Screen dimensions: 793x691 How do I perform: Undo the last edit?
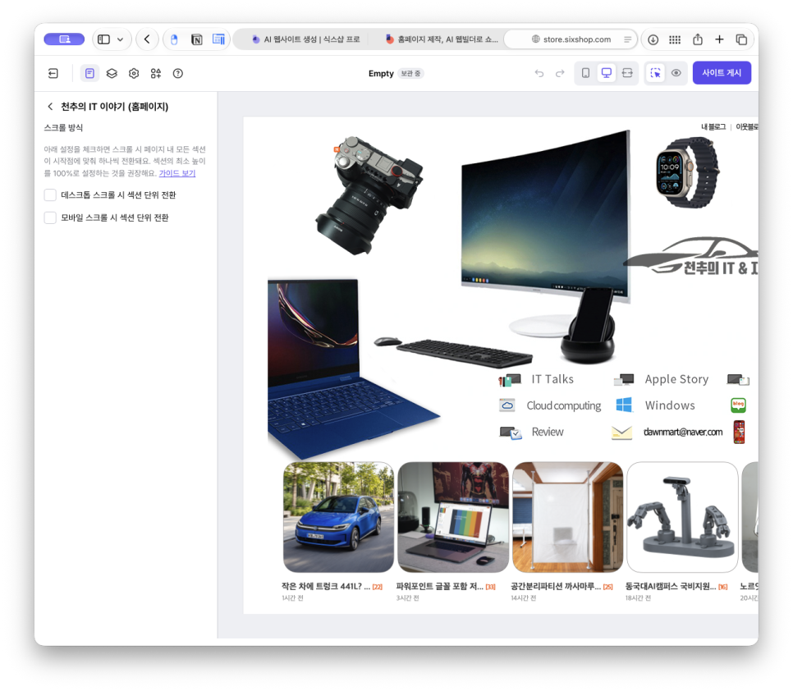click(539, 73)
